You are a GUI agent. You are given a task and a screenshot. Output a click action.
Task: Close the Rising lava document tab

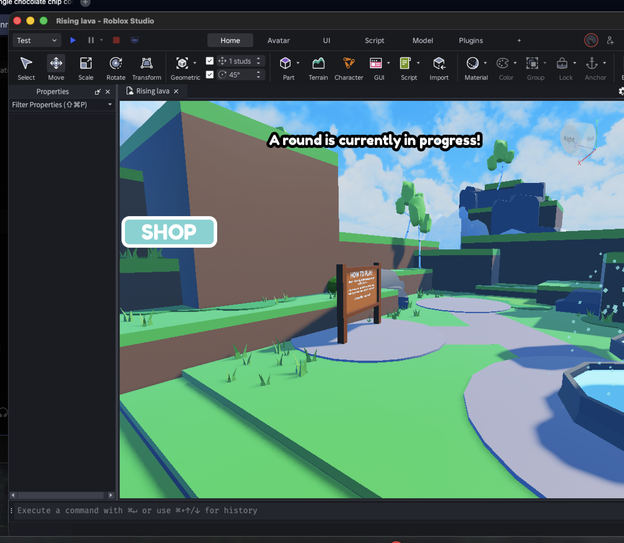pyautogui.click(x=176, y=91)
